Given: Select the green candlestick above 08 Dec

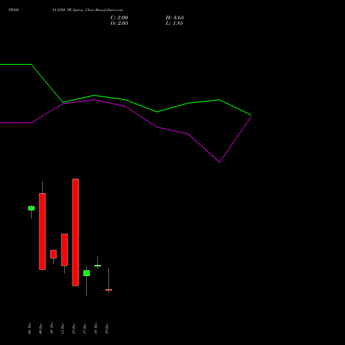Looking at the screenshot, I should point(31,208).
